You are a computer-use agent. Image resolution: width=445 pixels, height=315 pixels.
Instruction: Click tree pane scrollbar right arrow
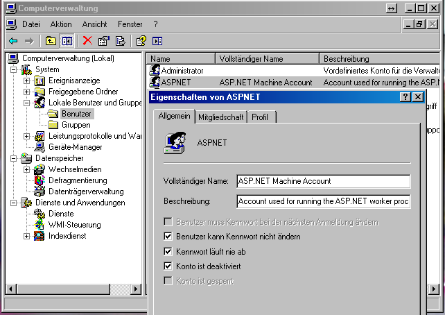[x=136, y=289]
